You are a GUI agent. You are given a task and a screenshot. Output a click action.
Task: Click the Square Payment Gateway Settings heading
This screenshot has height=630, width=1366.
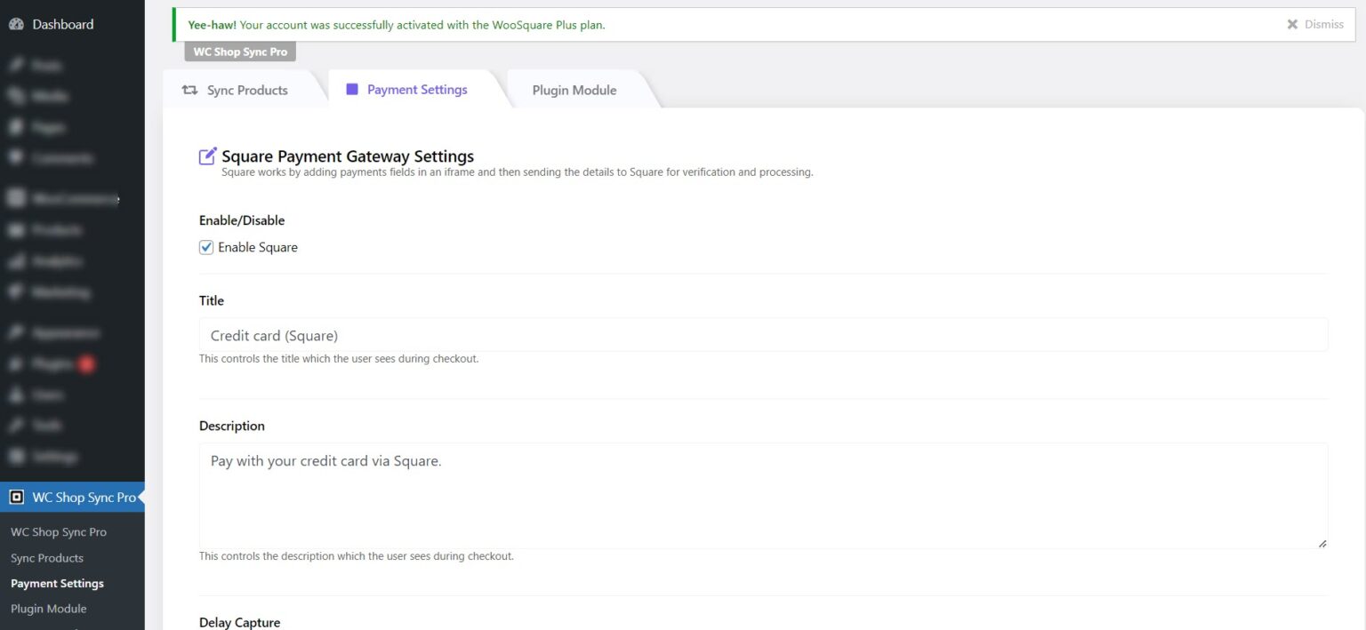pyautogui.click(x=348, y=156)
